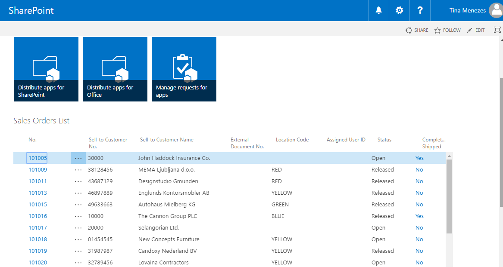Open sales order 101005 link

(37, 158)
